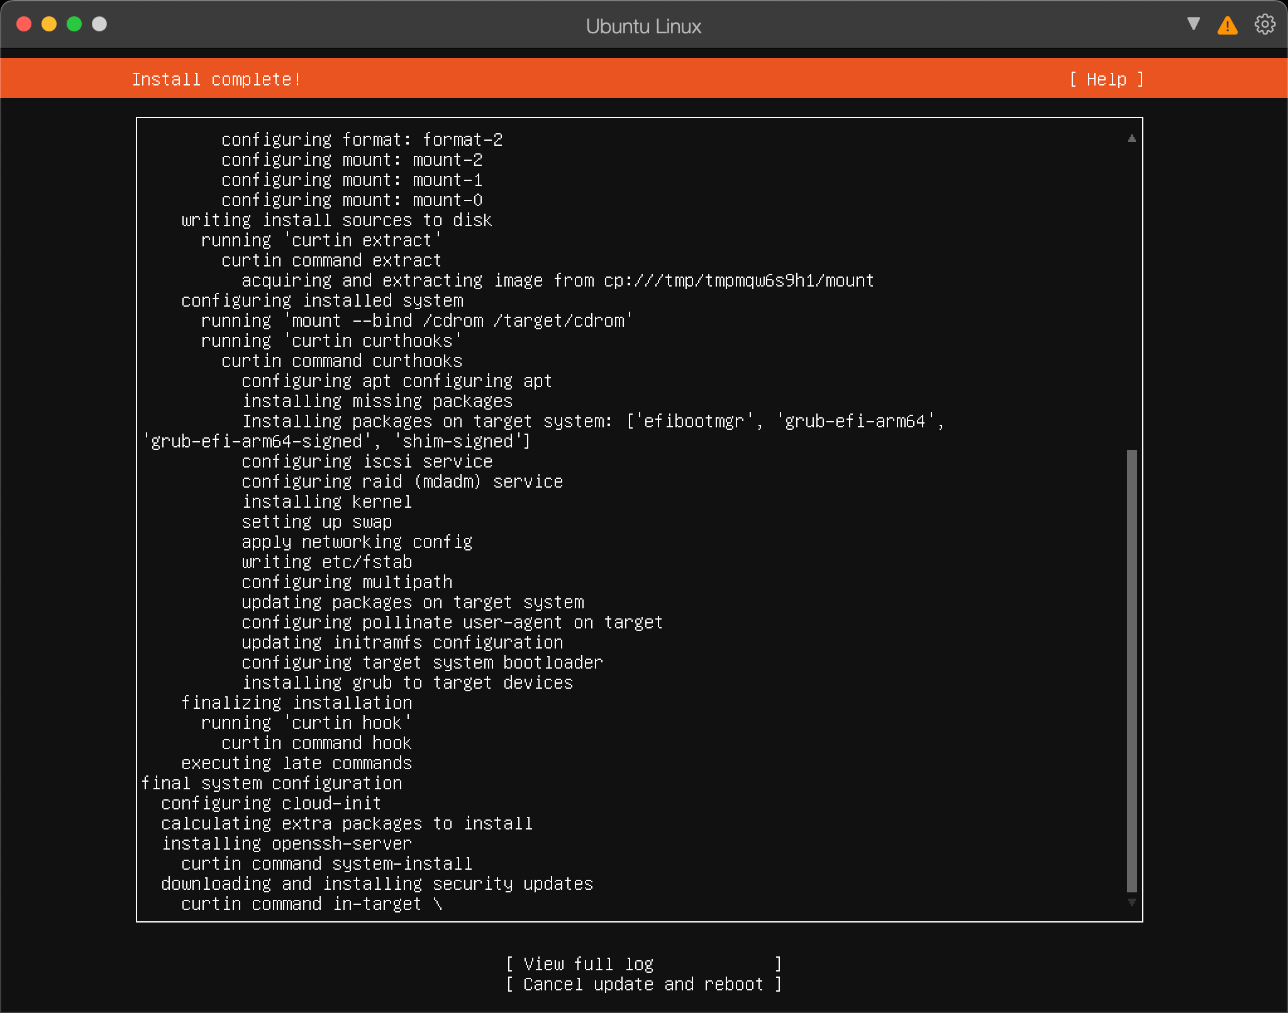Viewport: 1288px width, 1013px height.
Task: Click the 'Ubuntu Linux' window title
Action: 643,26
